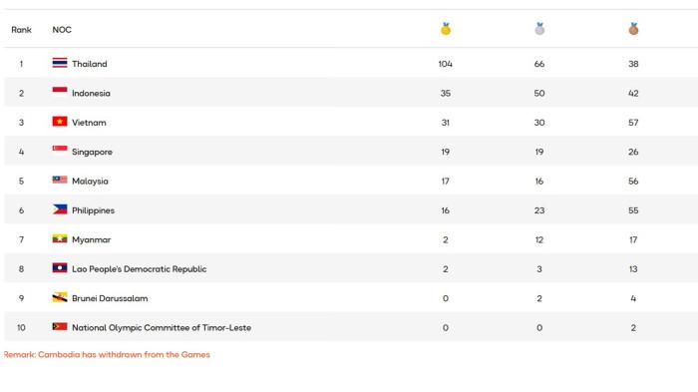This screenshot has height=392, width=698.
Task: Click the Singapore flag icon
Action: 60,151
